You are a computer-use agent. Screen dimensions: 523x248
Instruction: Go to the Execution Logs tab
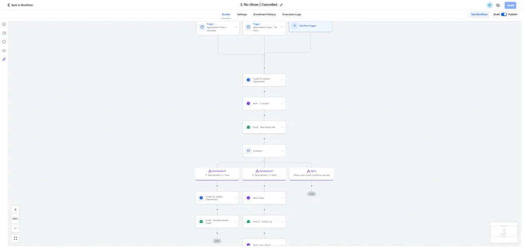click(x=292, y=14)
